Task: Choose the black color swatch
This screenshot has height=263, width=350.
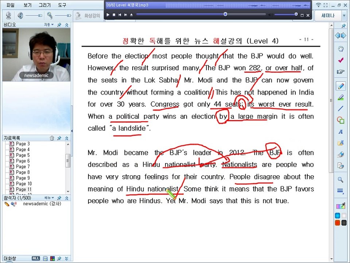Action: (344, 222)
